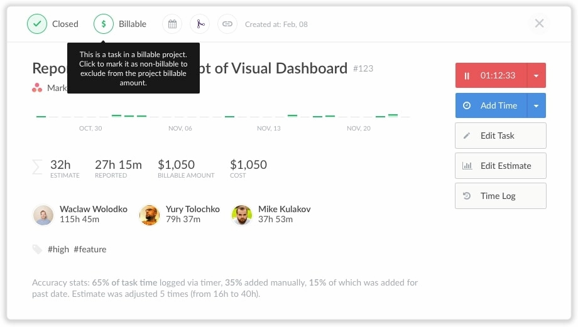Expand the Add Time dropdown arrow
578x327 pixels.
(x=537, y=105)
